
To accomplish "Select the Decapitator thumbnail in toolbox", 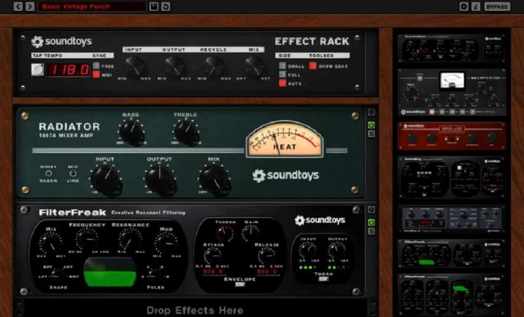I will click(x=452, y=92).
